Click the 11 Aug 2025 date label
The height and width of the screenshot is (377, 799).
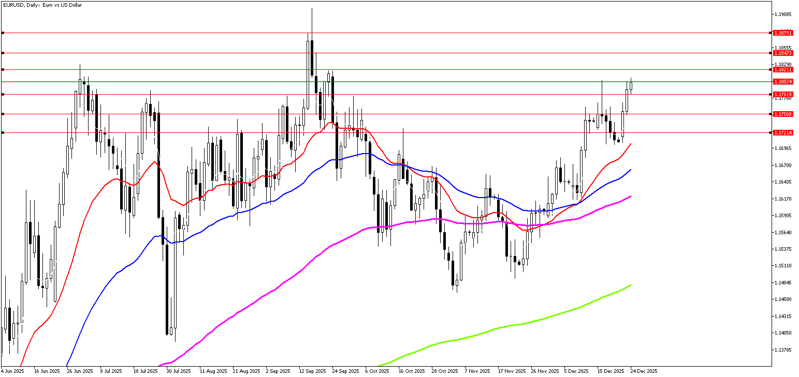coord(213,371)
